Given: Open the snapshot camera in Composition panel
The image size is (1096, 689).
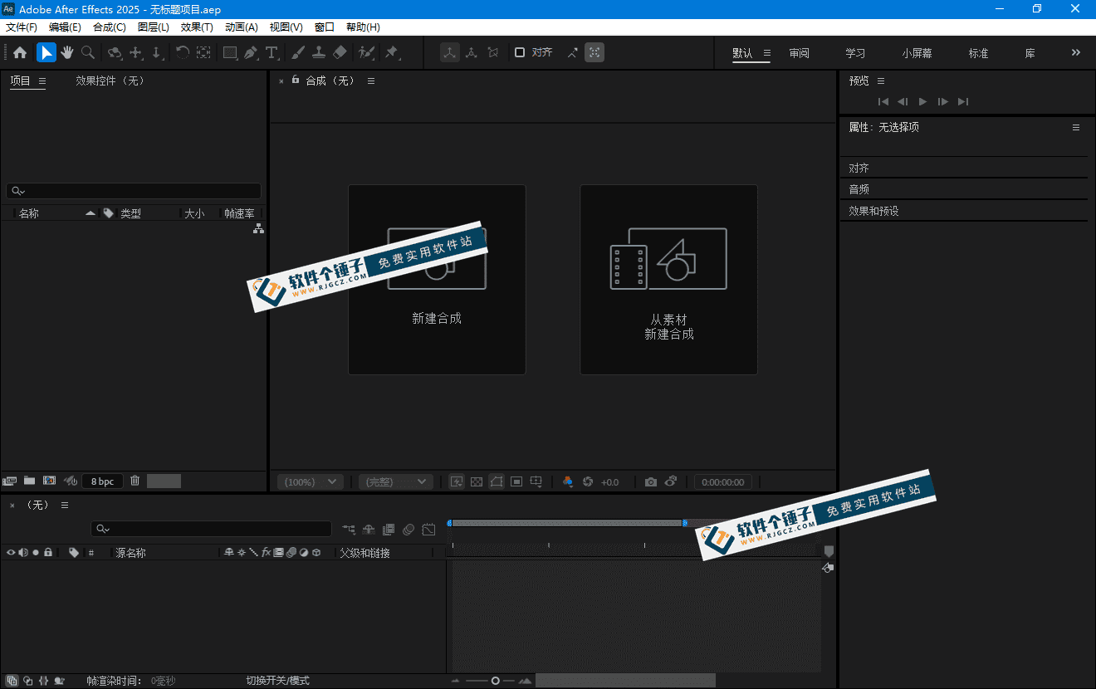Looking at the screenshot, I should click(x=650, y=481).
